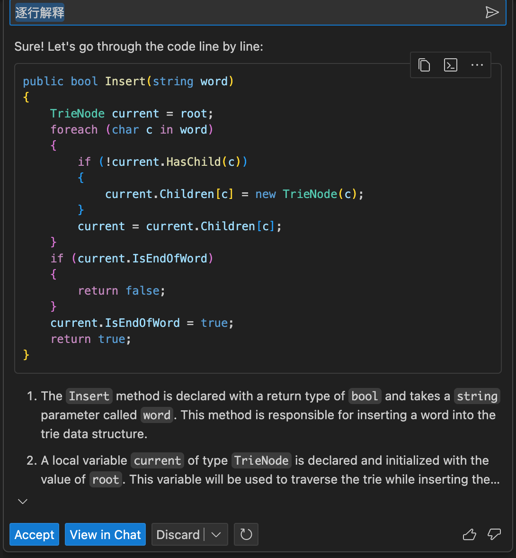Expand the truncated explanation with the chevron
516x558 pixels.
23,501
